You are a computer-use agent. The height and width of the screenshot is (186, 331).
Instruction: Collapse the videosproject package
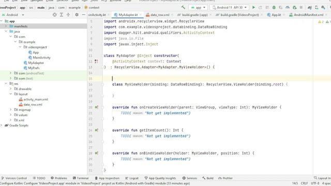point(20,47)
